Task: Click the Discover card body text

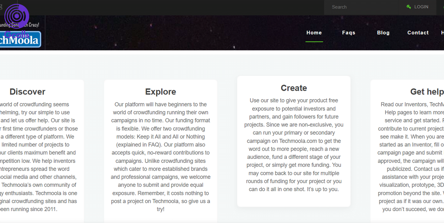Action: [x=38, y=157]
